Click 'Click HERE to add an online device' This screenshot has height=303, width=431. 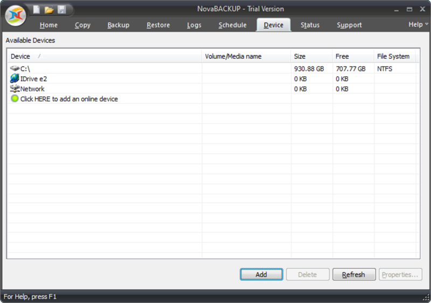pos(69,99)
